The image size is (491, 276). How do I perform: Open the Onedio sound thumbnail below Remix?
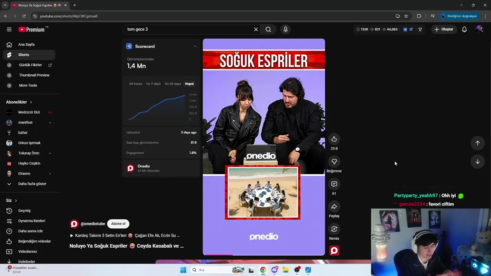click(334, 251)
